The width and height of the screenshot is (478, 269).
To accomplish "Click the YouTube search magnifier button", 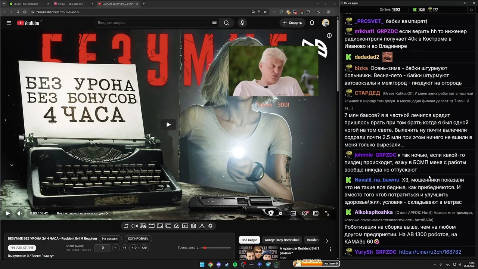I will pyautogui.click(x=226, y=23).
